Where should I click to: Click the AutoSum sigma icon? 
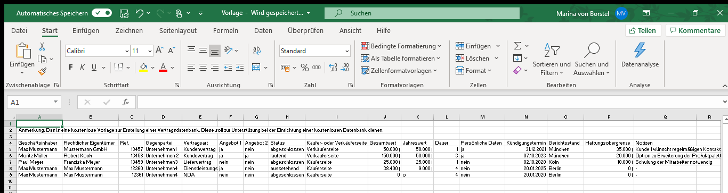(517, 46)
